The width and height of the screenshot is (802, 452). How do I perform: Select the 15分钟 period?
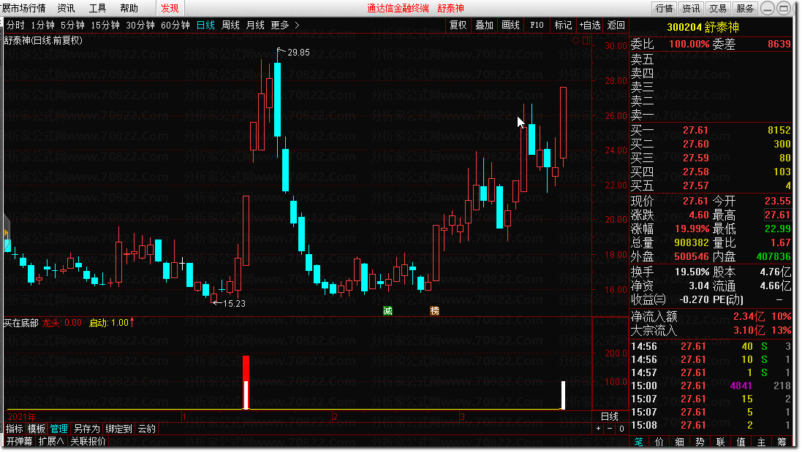pyautogui.click(x=105, y=25)
